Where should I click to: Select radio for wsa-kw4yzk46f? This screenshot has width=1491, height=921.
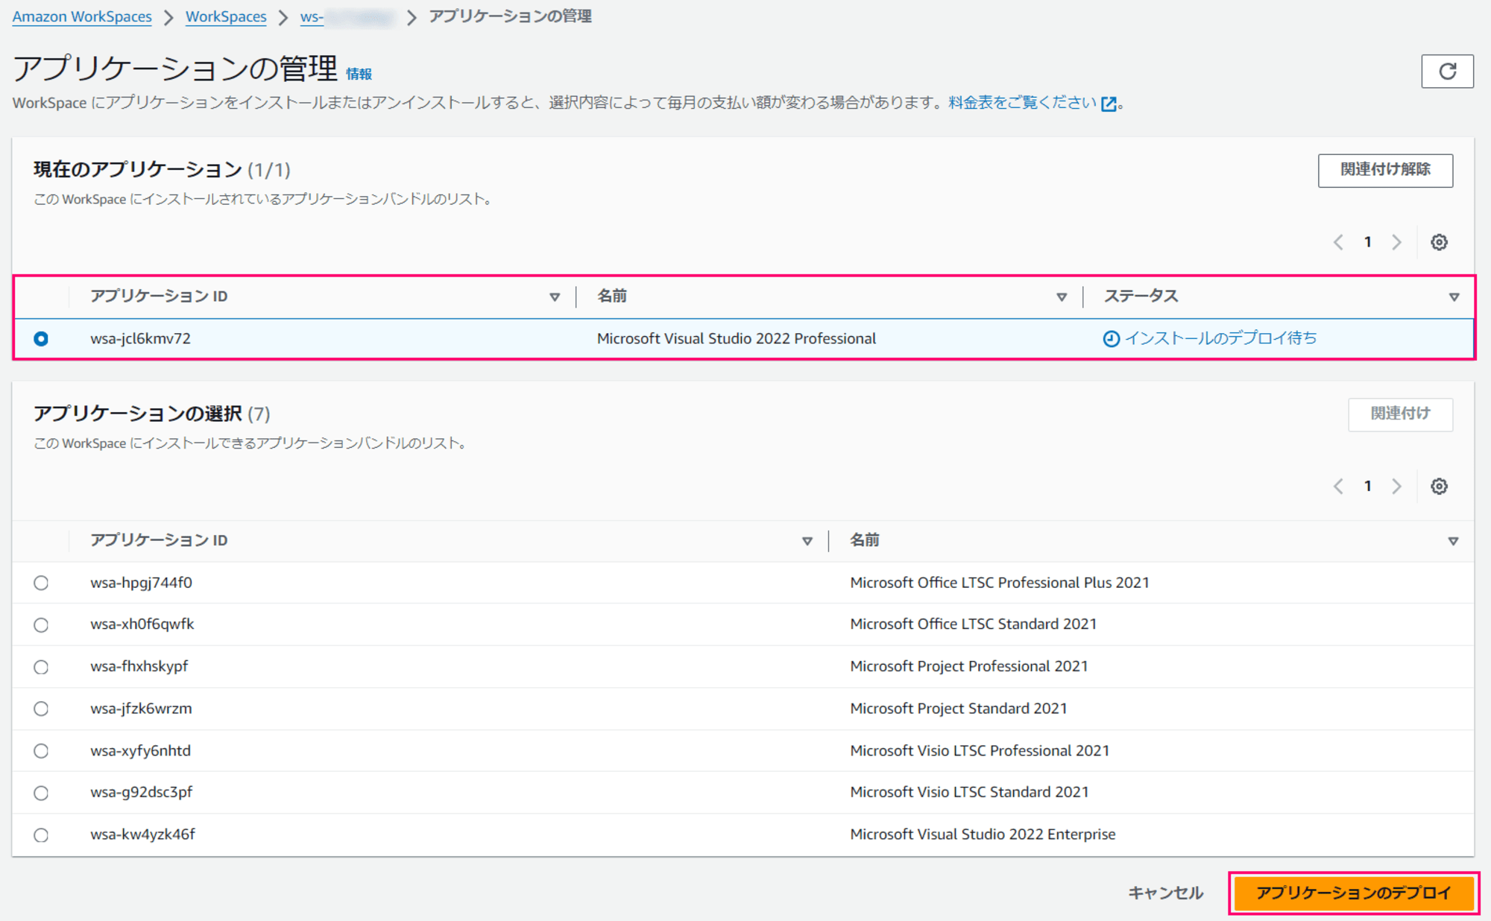point(41,835)
